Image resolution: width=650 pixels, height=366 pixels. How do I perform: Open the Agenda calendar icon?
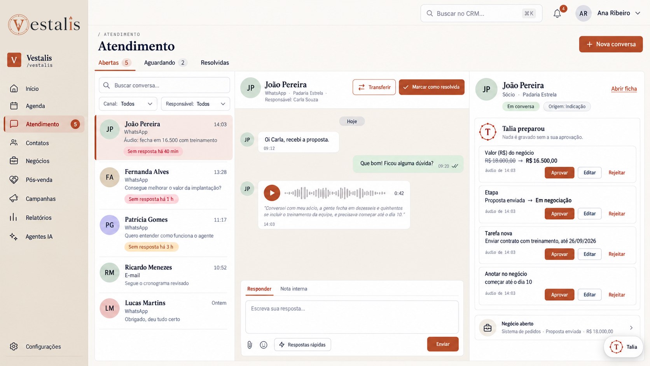pyautogui.click(x=14, y=106)
